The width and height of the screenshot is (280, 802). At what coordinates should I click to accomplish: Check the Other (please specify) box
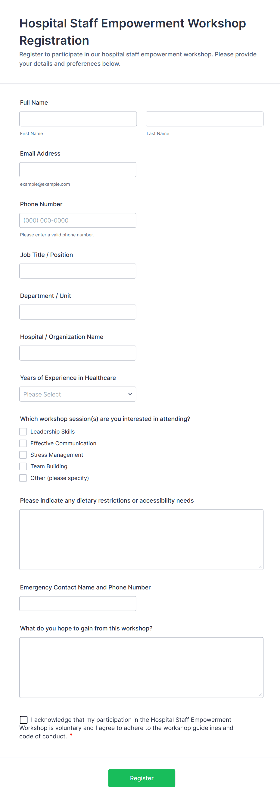point(23,478)
